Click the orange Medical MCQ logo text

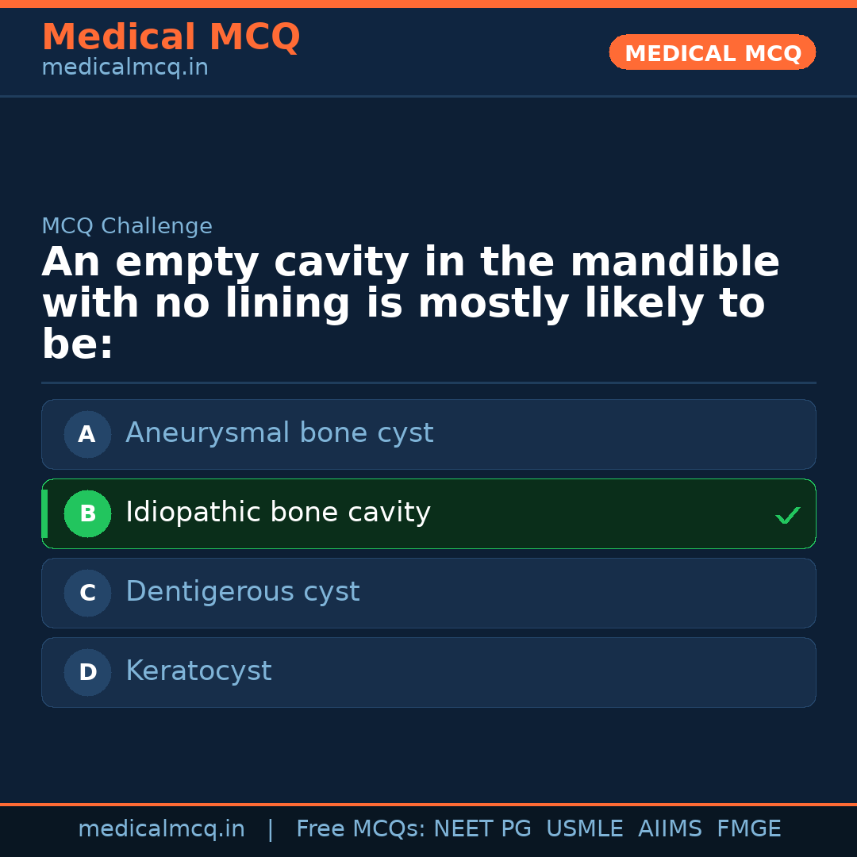click(x=171, y=37)
